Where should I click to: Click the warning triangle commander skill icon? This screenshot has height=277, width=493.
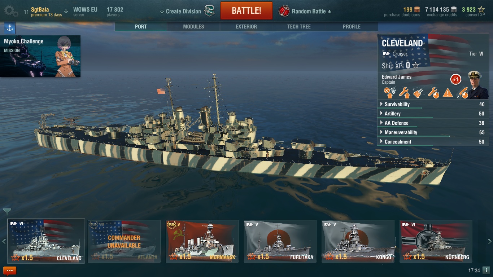pos(448,92)
